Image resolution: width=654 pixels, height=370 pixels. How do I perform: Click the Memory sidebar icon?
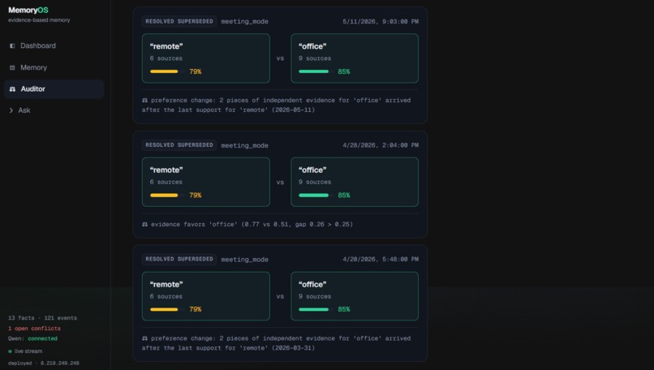tap(12, 67)
